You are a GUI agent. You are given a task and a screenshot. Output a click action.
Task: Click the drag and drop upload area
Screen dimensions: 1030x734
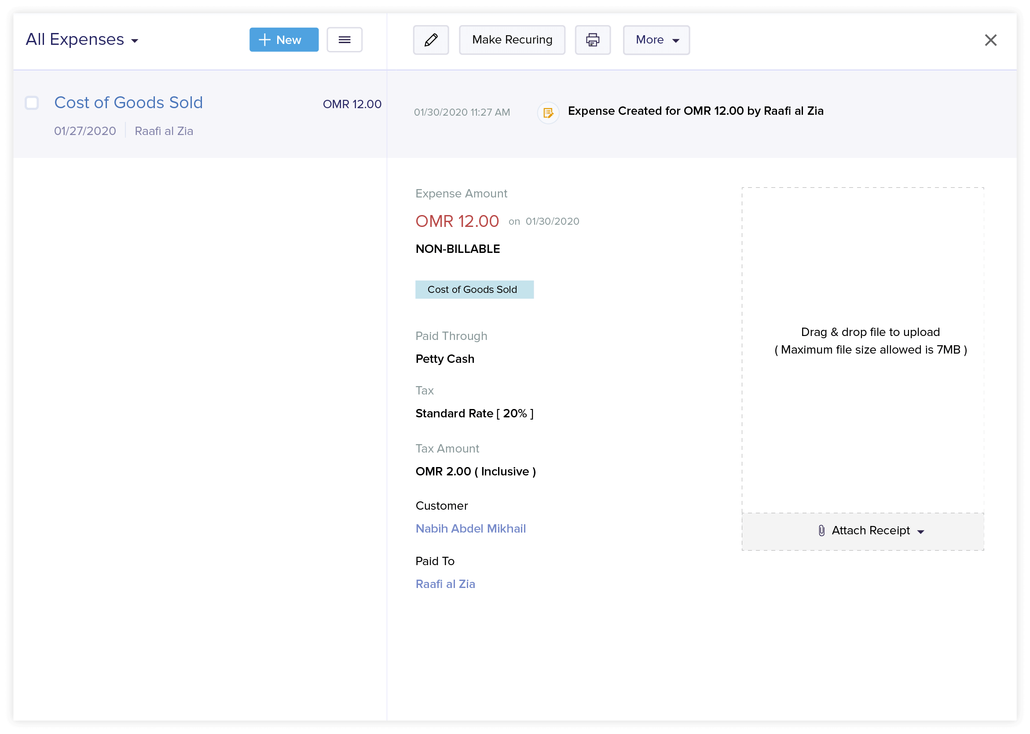pyautogui.click(x=862, y=340)
